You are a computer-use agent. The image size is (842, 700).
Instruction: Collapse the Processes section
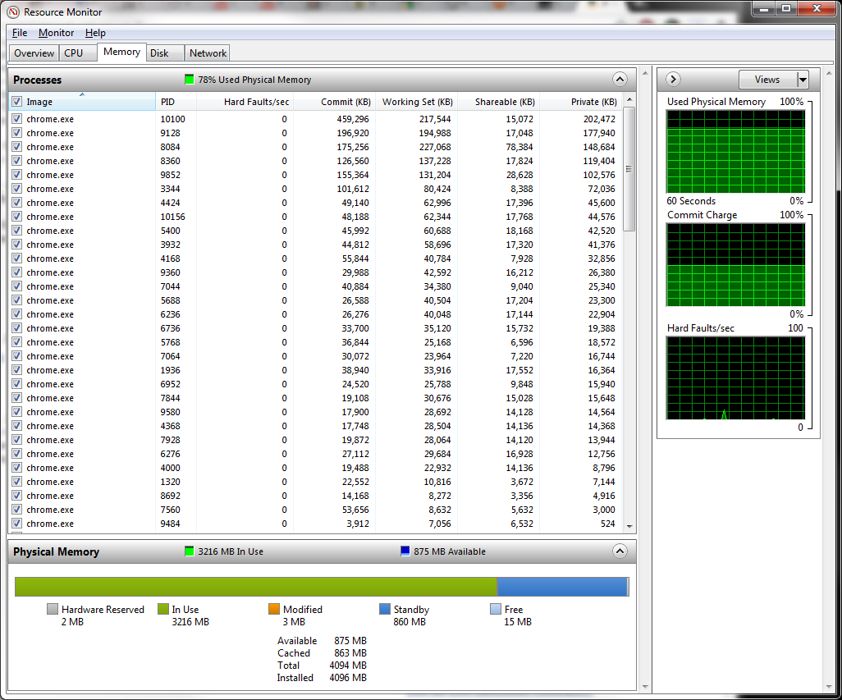pyautogui.click(x=620, y=80)
